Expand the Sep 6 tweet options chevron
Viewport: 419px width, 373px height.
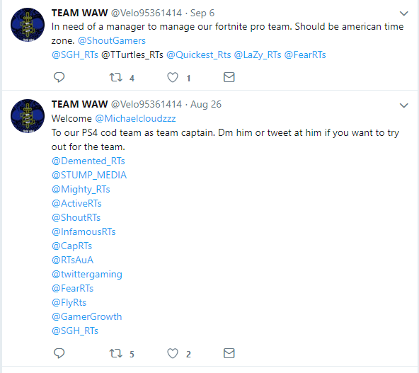click(x=403, y=13)
